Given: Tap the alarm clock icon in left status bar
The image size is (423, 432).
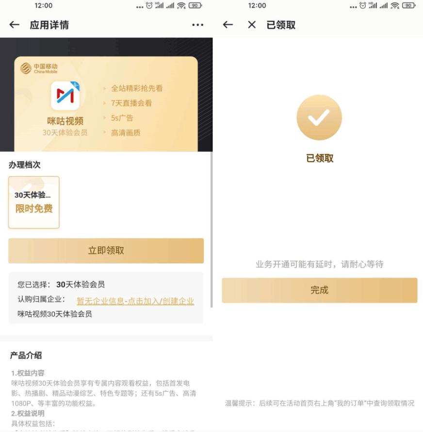Looking at the screenshot, I should click(x=149, y=5).
